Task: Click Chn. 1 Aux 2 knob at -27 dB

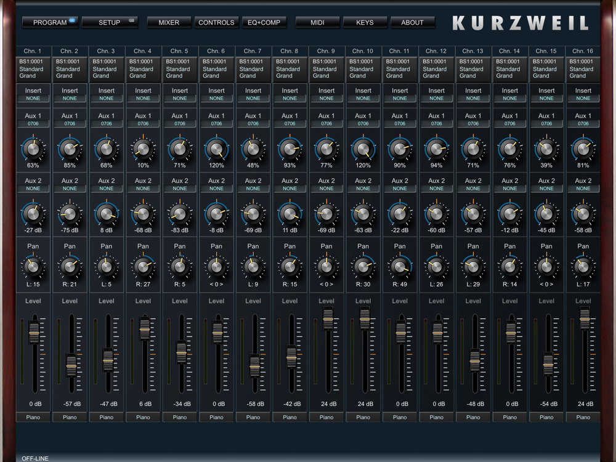Action: pyautogui.click(x=33, y=214)
